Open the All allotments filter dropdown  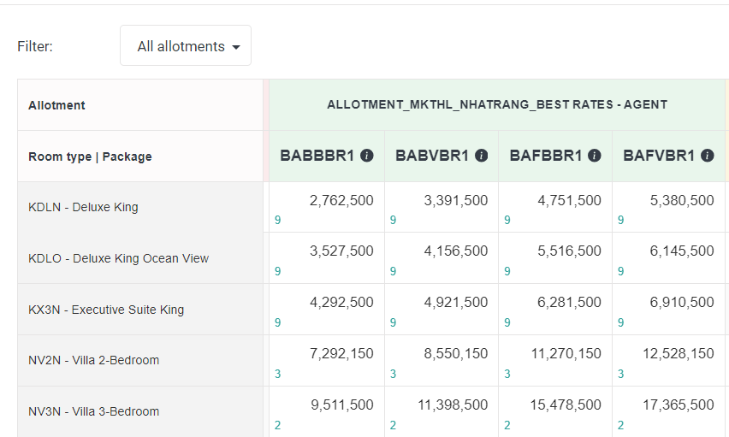pos(186,46)
